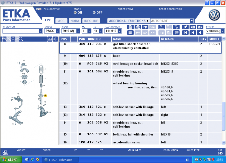Set STOCK option to OFF
This screenshot has height=163, width=226.
(94, 13)
